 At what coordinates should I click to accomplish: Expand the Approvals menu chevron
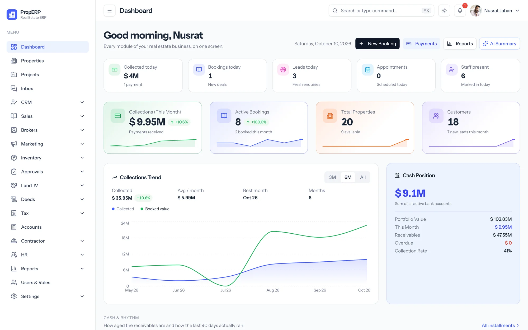pos(82,172)
